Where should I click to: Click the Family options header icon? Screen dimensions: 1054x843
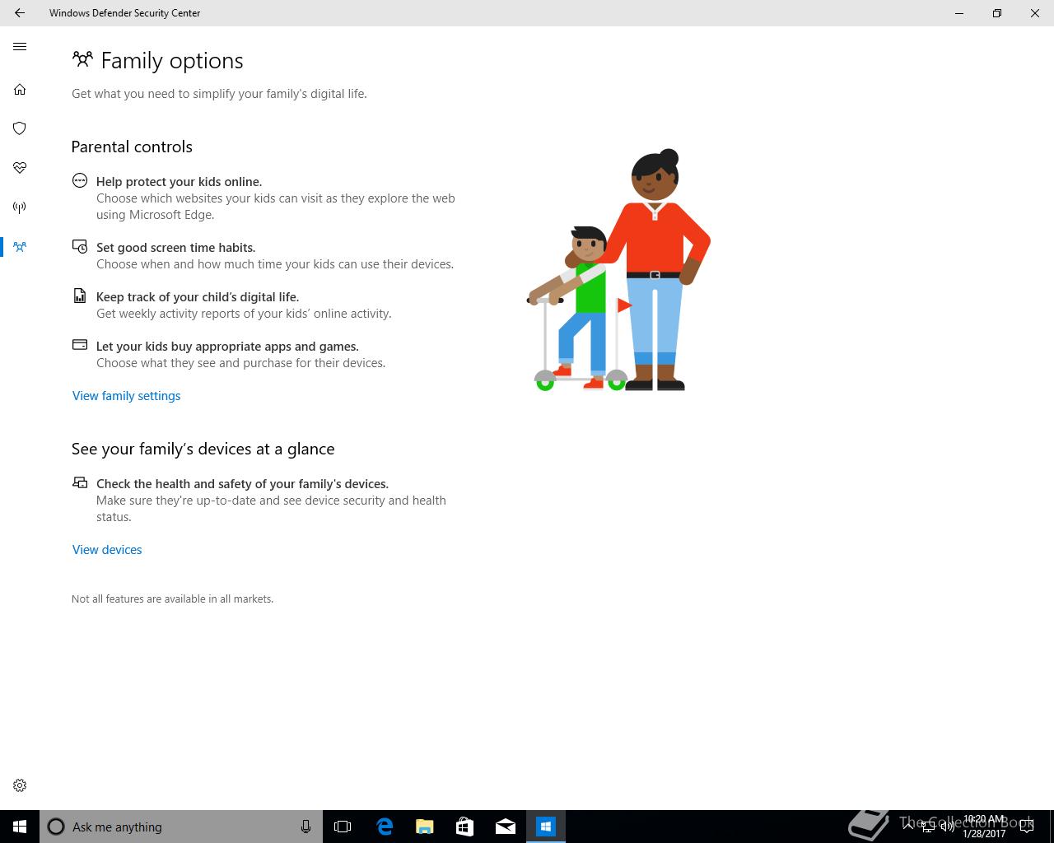click(x=82, y=59)
